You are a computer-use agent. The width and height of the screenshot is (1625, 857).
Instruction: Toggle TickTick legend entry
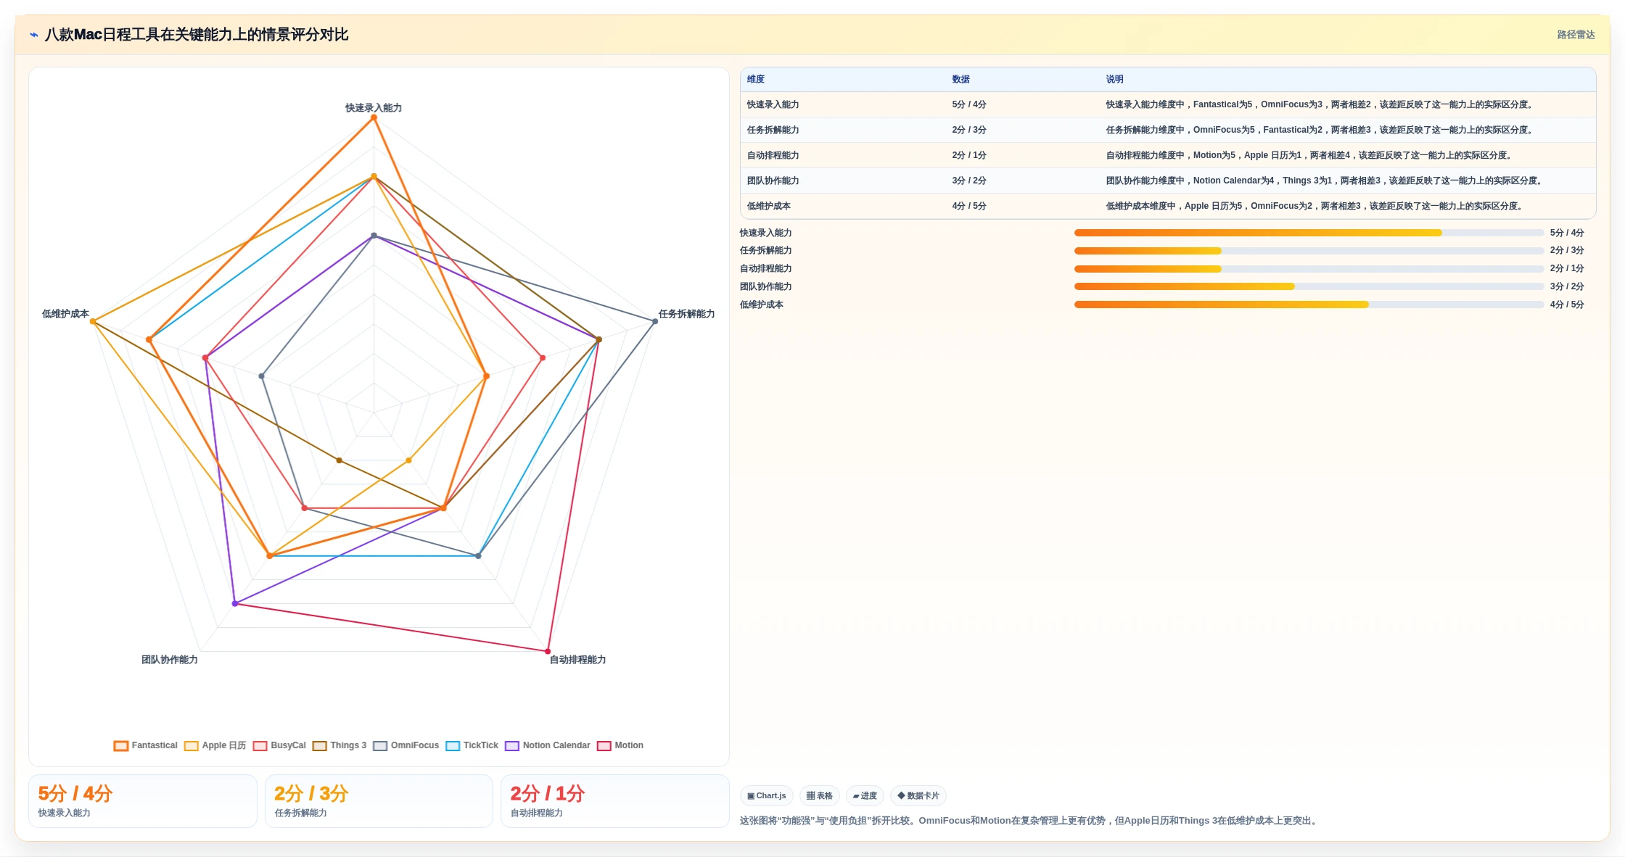[x=472, y=745]
